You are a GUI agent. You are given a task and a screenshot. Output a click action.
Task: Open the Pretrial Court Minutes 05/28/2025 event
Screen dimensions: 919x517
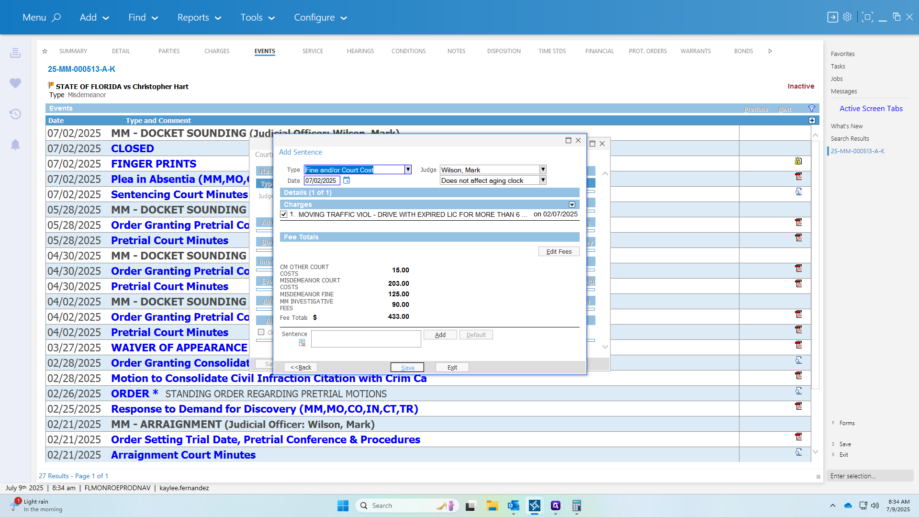tap(169, 240)
